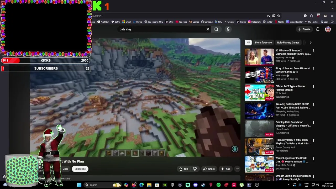Screen dimensions: 336x189
Task: Open the Nightbot bookmark
Action: [x=103, y=22]
